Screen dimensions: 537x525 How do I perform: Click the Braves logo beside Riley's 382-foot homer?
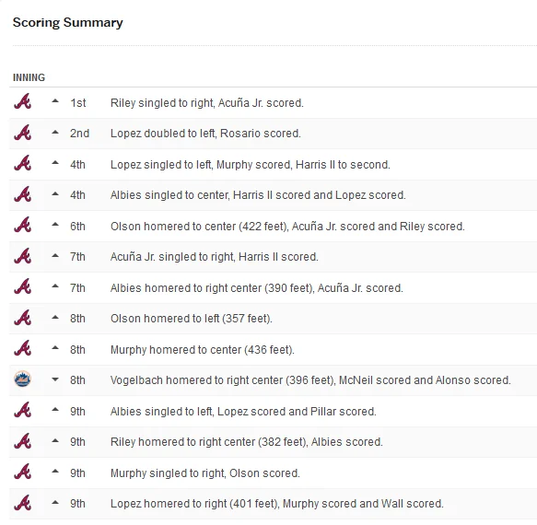23,441
